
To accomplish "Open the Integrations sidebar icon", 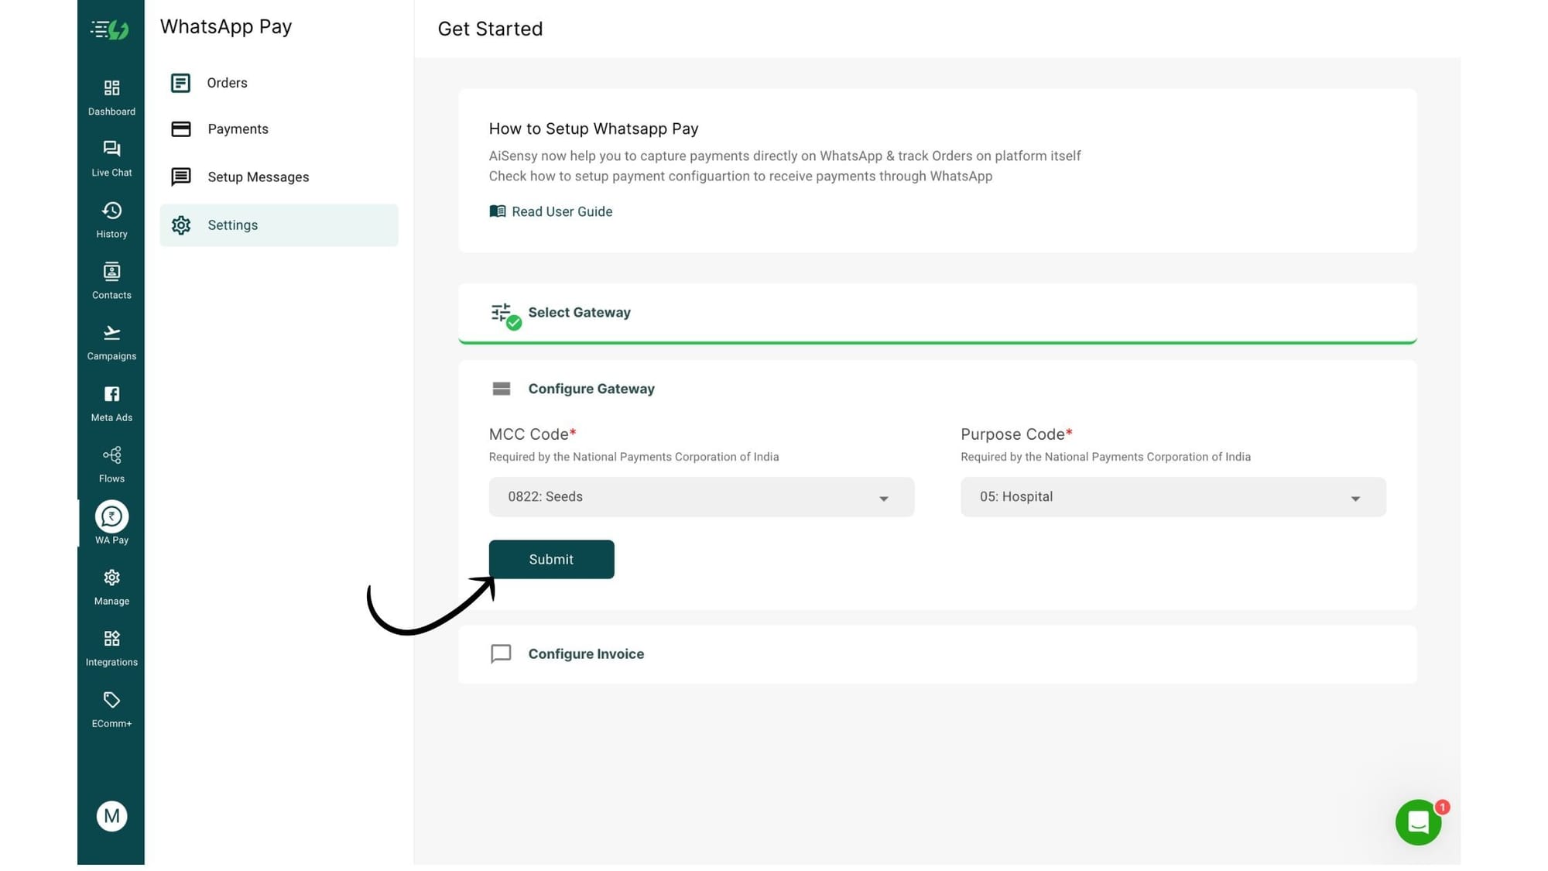I will [111, 639].
